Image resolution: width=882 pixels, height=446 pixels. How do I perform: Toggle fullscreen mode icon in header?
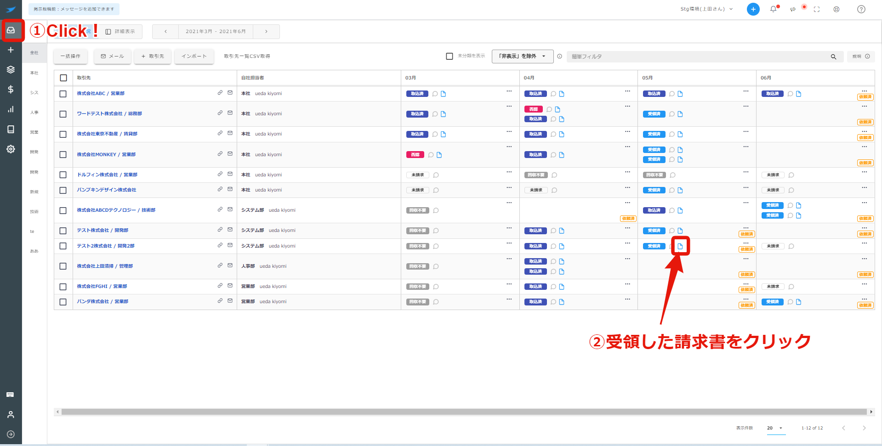(817, 9)
